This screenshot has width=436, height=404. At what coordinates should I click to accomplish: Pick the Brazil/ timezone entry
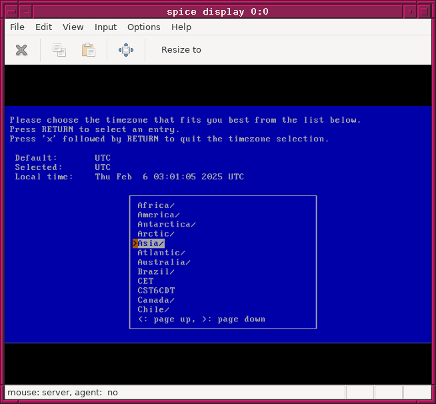pyautogui.click(x=156, y=271)
